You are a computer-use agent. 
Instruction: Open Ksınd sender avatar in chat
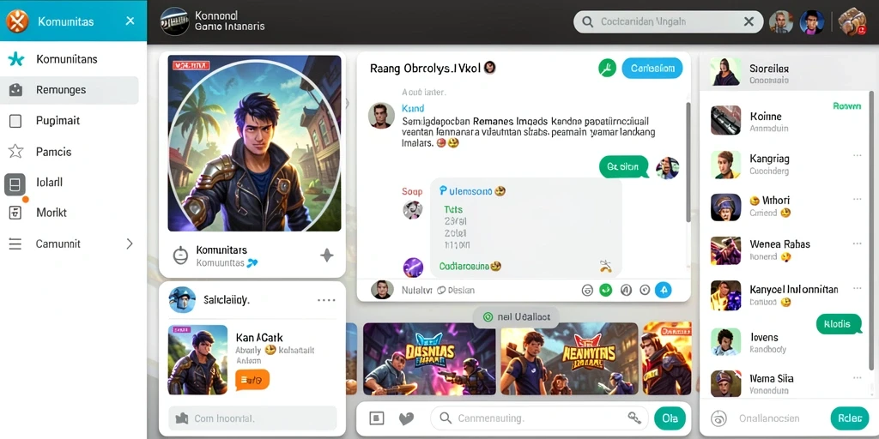click(x=381, y=116)
